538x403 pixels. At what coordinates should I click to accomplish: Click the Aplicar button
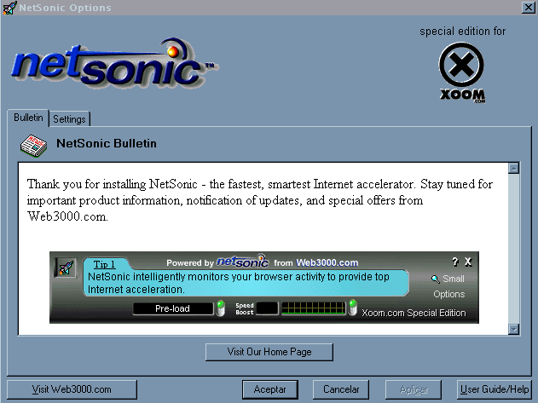[414, 389]
